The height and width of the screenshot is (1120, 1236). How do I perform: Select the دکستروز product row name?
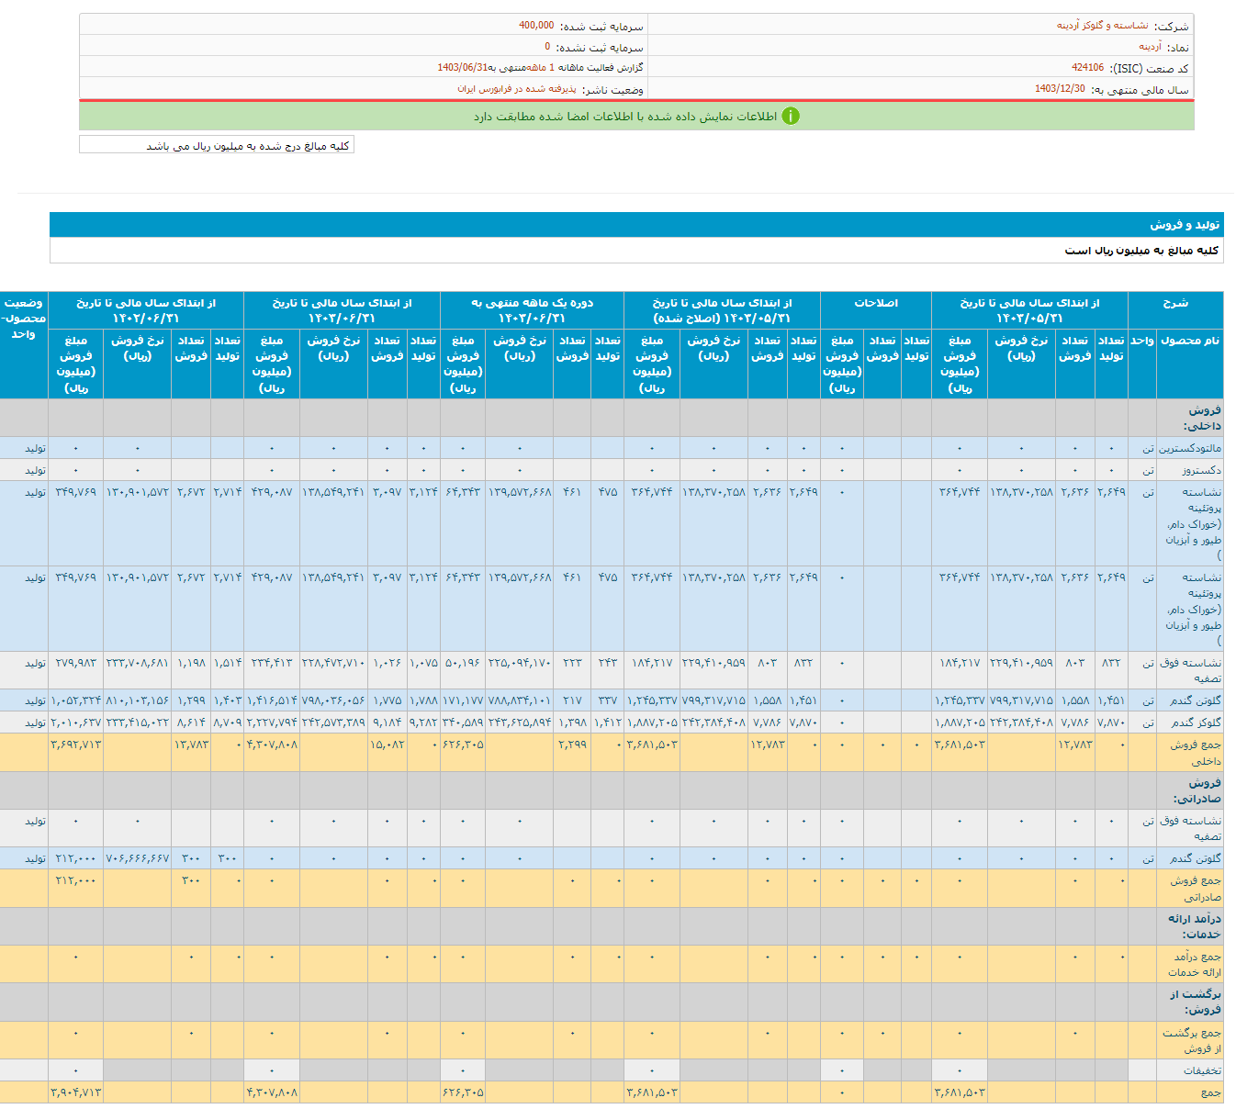tap(1200, 470)
